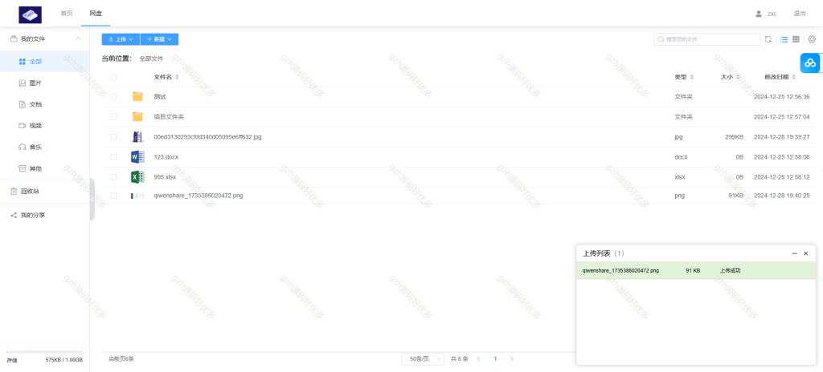Open the settings gear icon
This screenshot has width=823, height=372.
pos(812,39)
